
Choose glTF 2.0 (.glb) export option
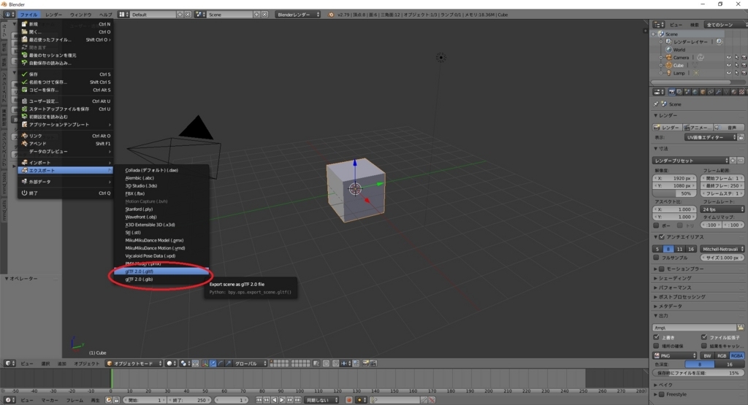(161, 279)
